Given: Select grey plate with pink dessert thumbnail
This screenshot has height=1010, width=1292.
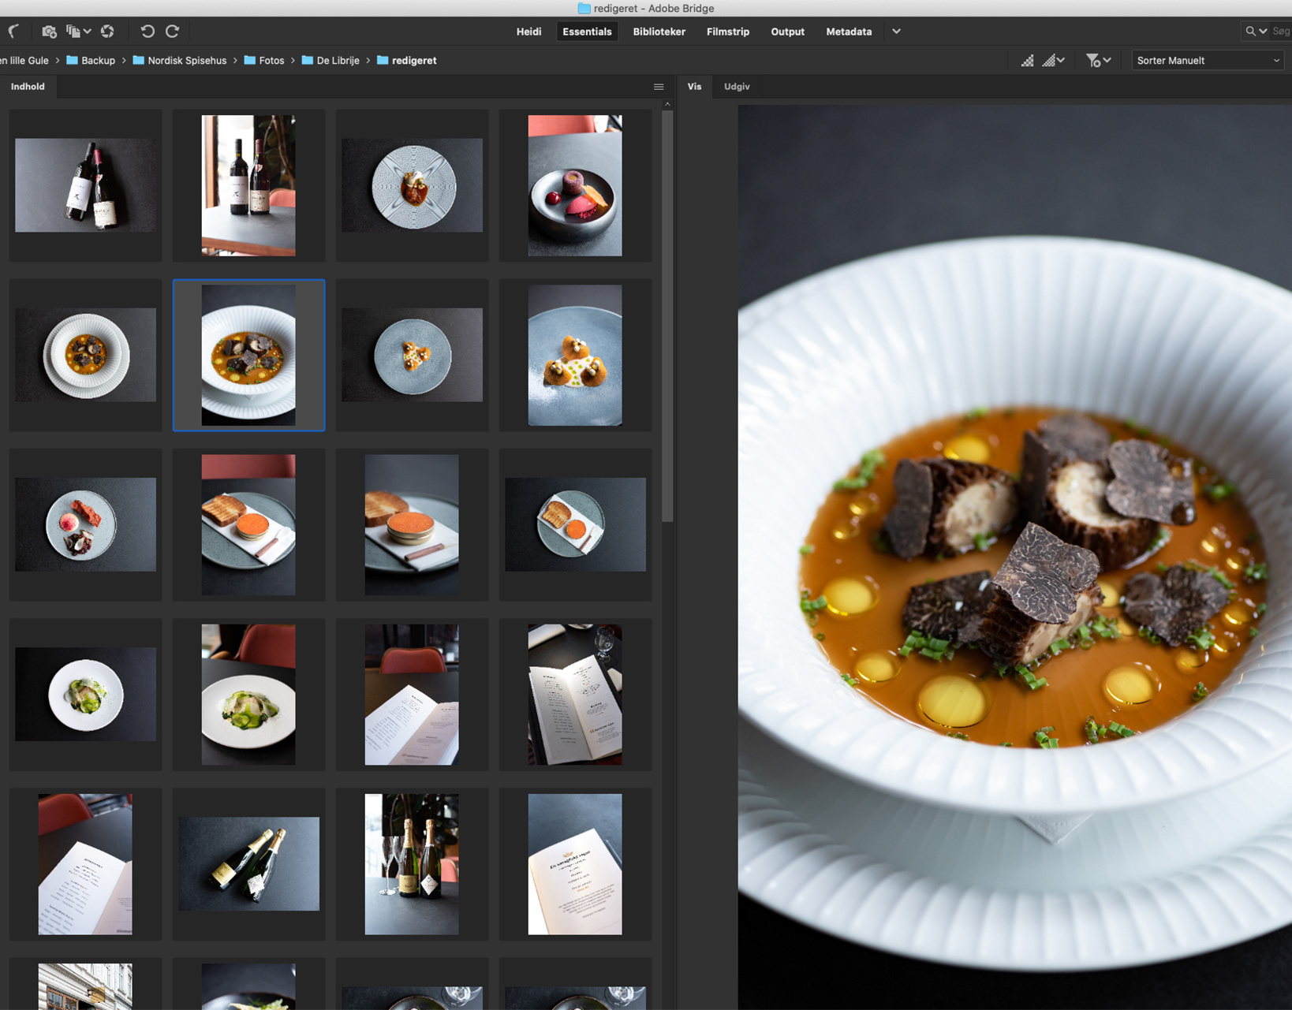Looking at the screenshot, I should click(x=85, y=524).
